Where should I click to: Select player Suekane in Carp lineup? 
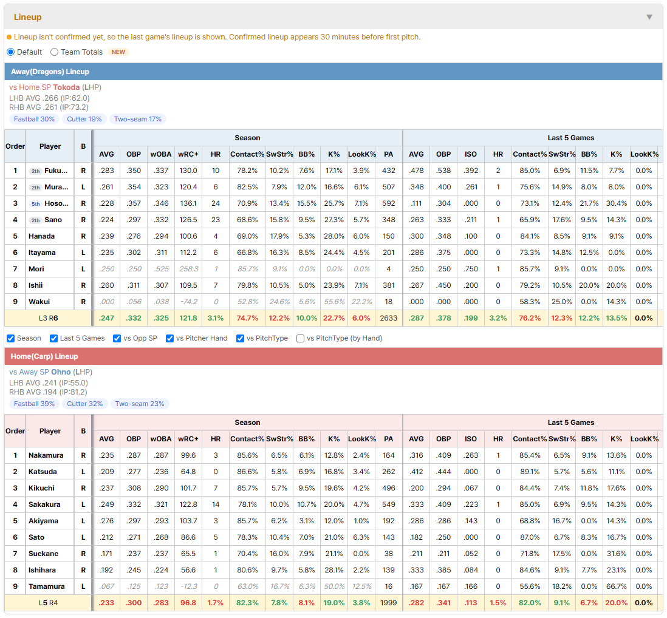pyautogui.click(x=43, y=554)
